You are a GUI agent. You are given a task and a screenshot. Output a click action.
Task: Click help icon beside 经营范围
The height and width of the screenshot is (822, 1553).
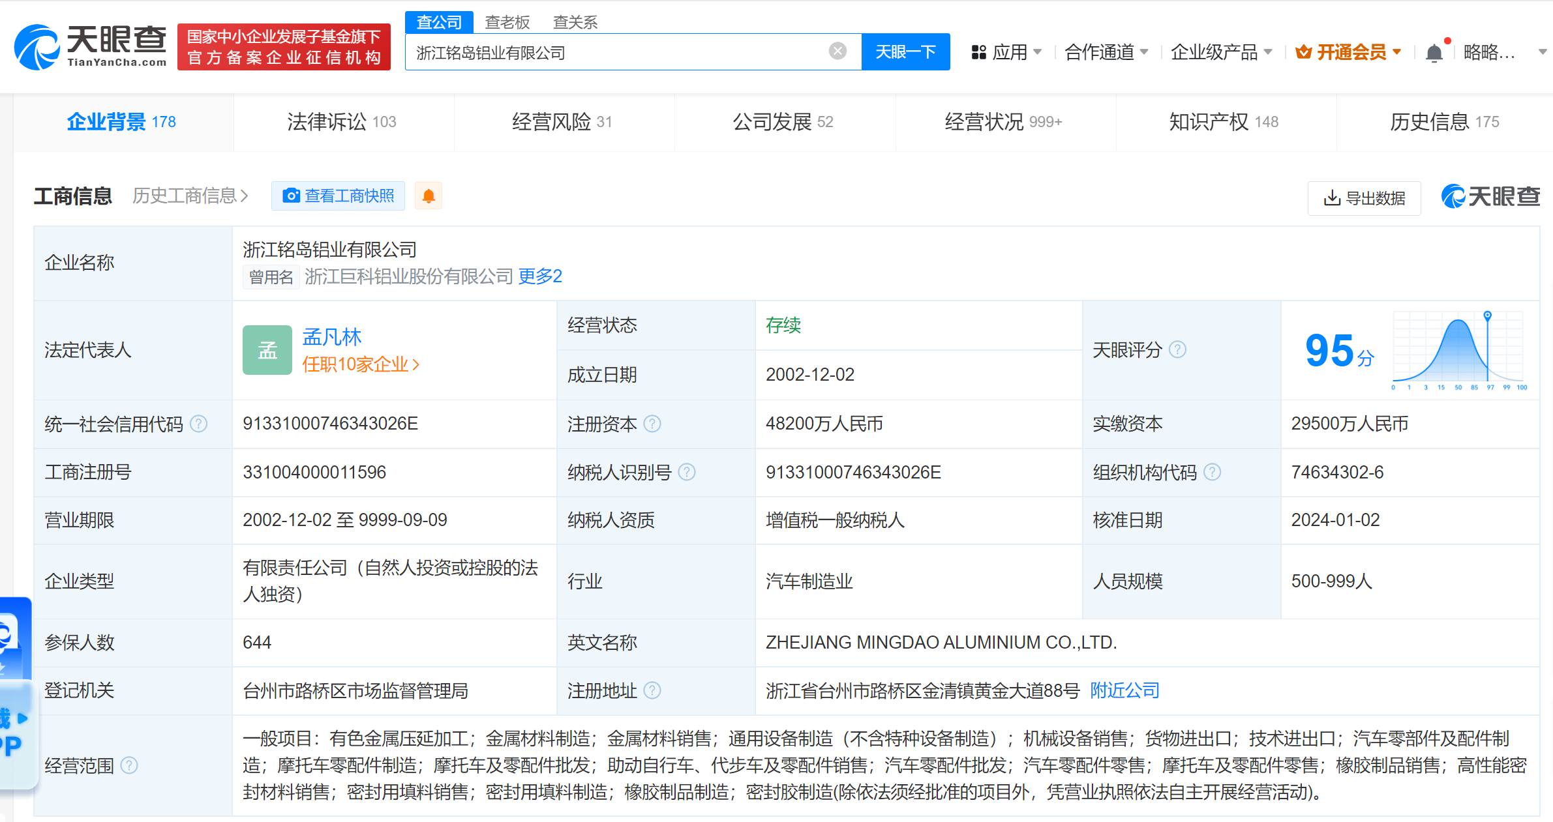(130, 765)
